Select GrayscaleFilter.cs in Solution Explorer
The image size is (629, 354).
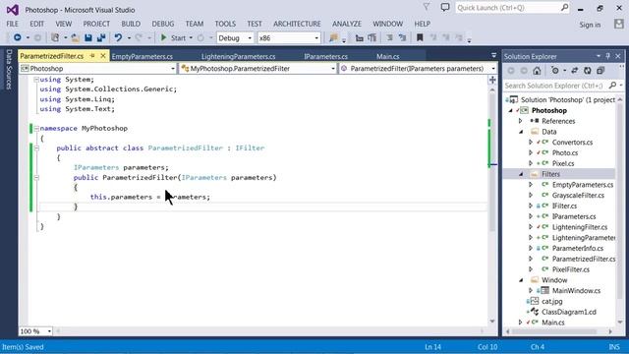click(x=578, y=196)
